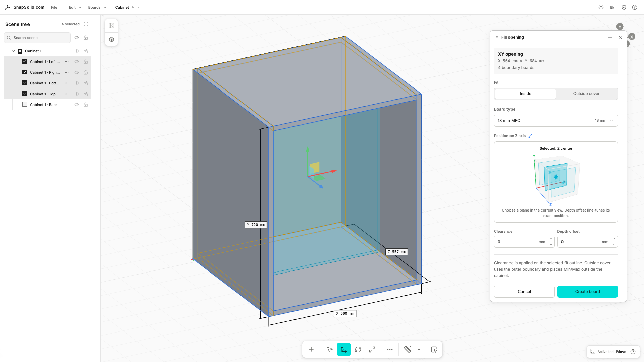Open the Active tool help icon
The height and width of the screenshot is (362, 644).
(x=633, y=352)
